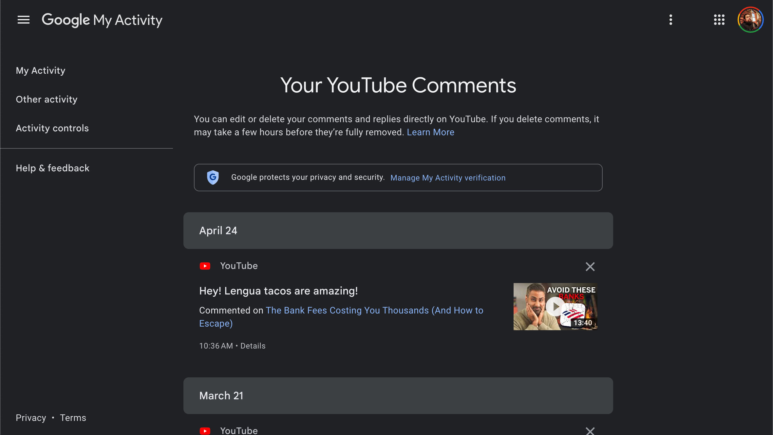Open Other activity from sidebar

pos(47,100)
